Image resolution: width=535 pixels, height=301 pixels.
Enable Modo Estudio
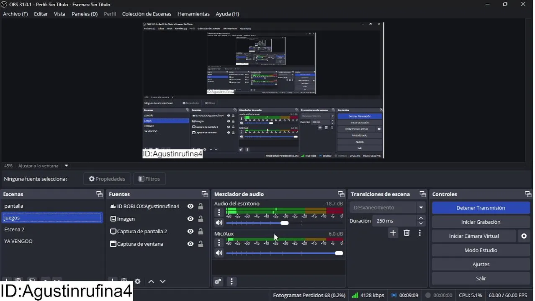(481, 250)
